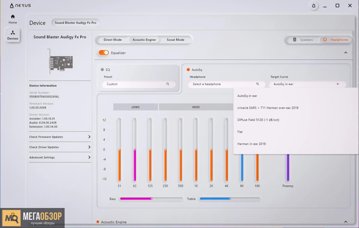Select the EQ radio option
This screenshot has height=228, width=359.
click(x=102, y=70)
